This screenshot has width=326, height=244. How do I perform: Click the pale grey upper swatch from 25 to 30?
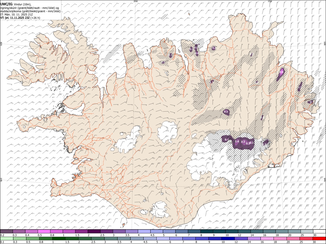tap(307, 231)
